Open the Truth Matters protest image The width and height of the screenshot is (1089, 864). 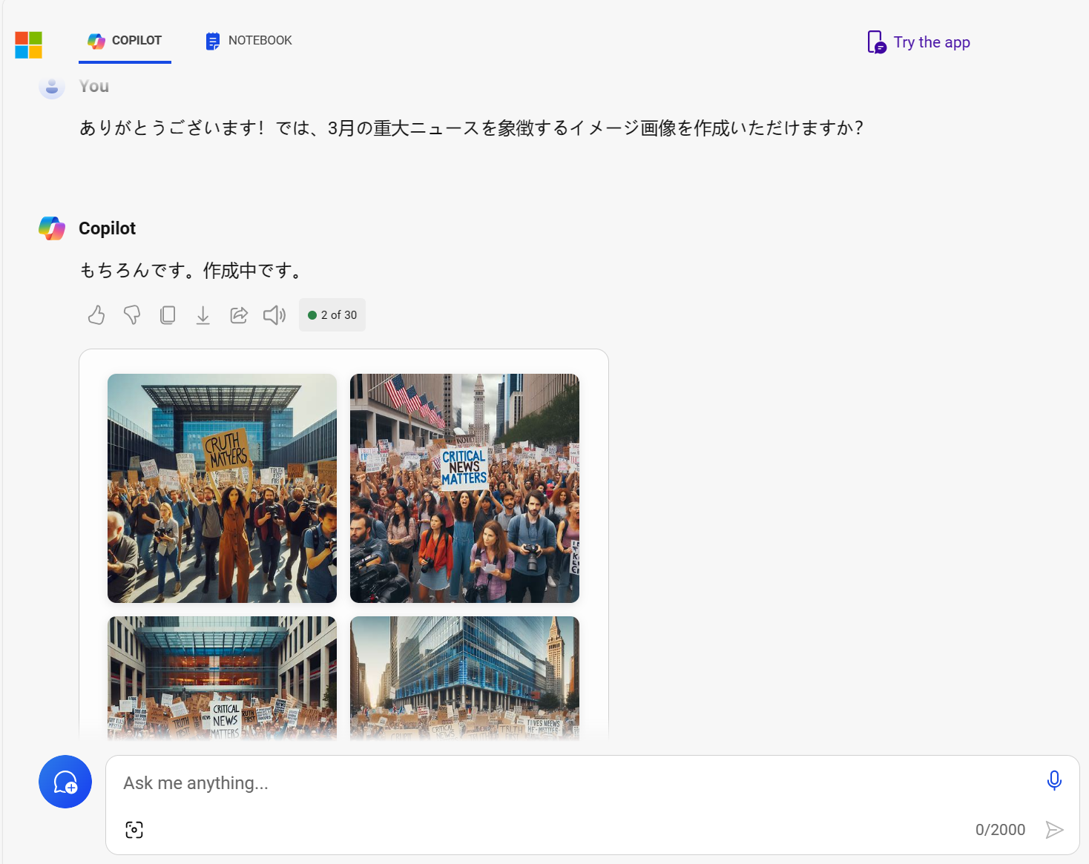click(x=222, y=488)
